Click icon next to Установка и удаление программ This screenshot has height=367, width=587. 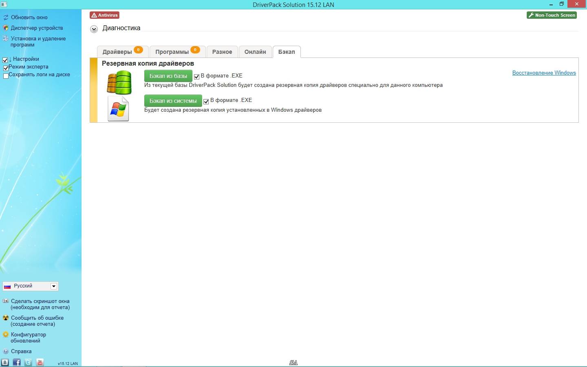[6, 39]
